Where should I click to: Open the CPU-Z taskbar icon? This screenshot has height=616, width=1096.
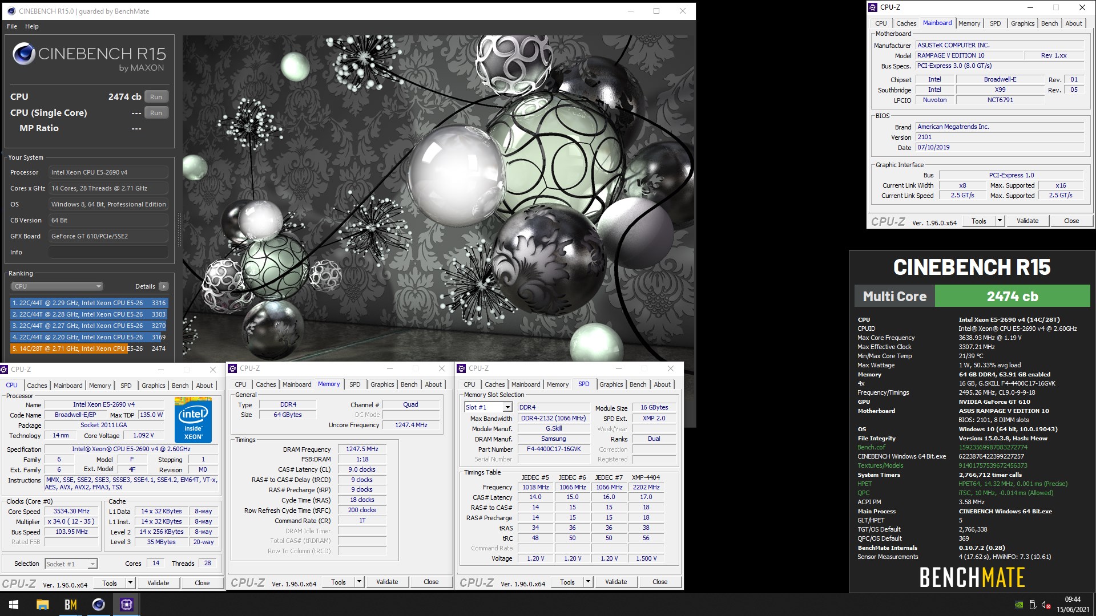[x=127, y=605]
